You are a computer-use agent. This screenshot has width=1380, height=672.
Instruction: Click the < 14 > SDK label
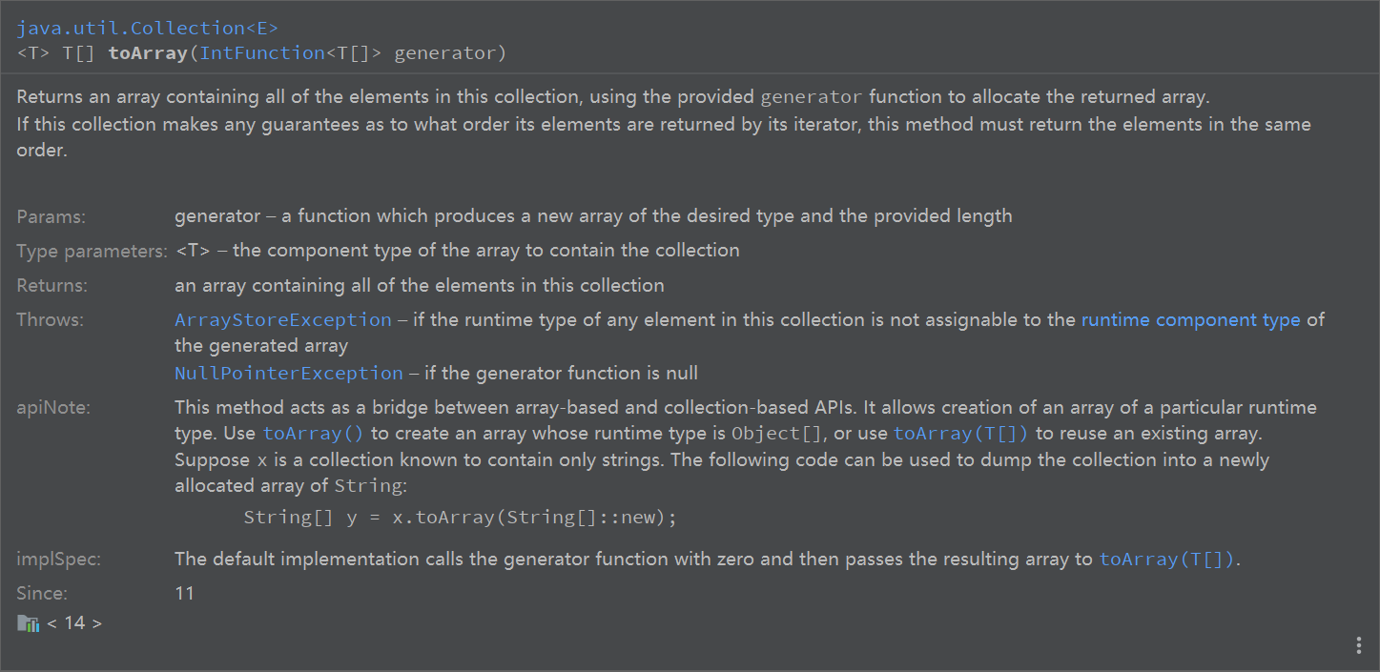74,623
